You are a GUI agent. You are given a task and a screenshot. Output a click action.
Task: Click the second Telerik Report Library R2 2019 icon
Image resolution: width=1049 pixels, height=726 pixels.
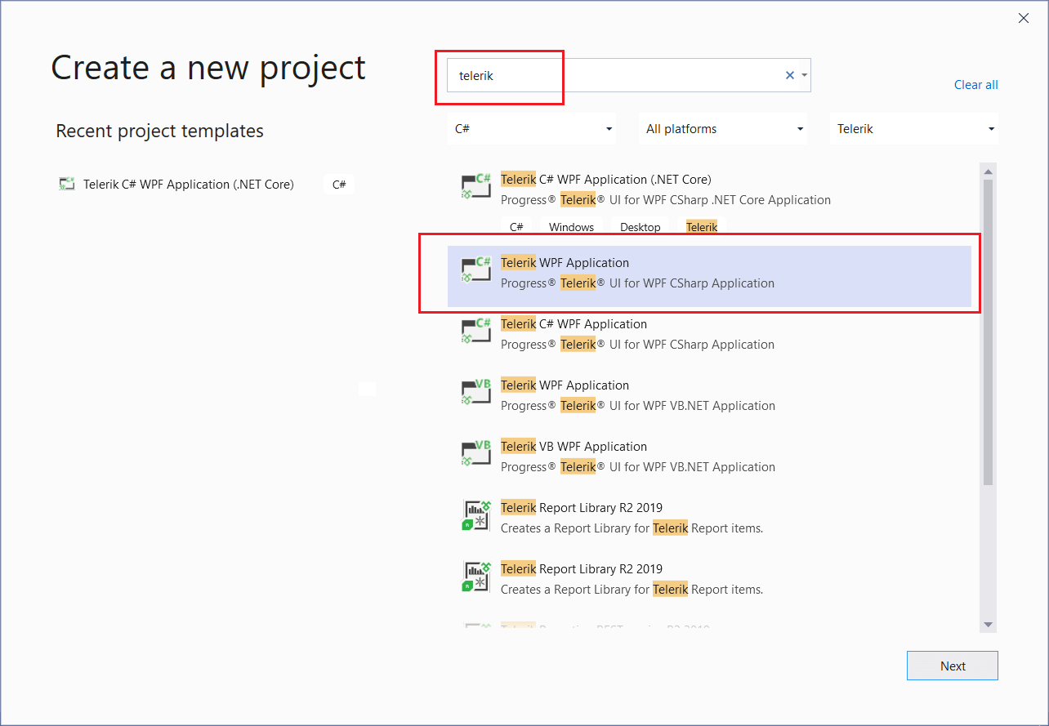(x=476, y=577)
